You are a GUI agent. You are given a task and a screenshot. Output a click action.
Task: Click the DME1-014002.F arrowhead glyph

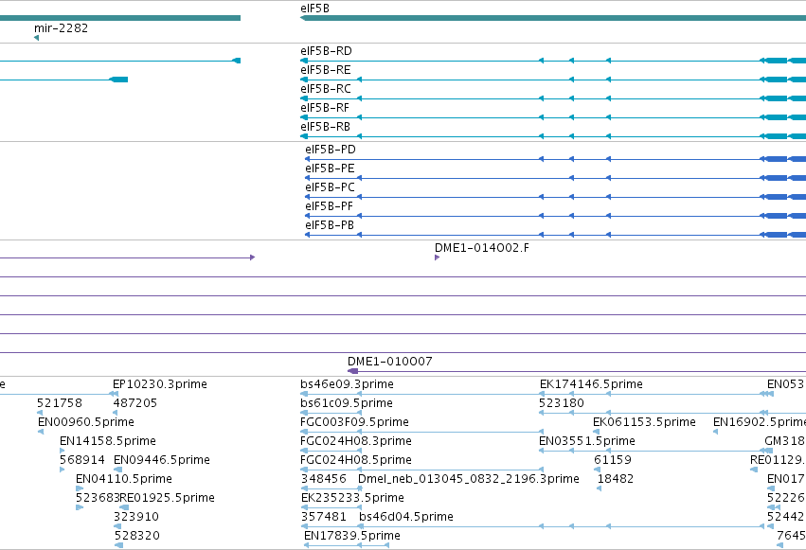click(x=437, y=257)
